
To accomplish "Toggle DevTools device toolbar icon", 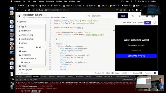I will pos(20,76).
